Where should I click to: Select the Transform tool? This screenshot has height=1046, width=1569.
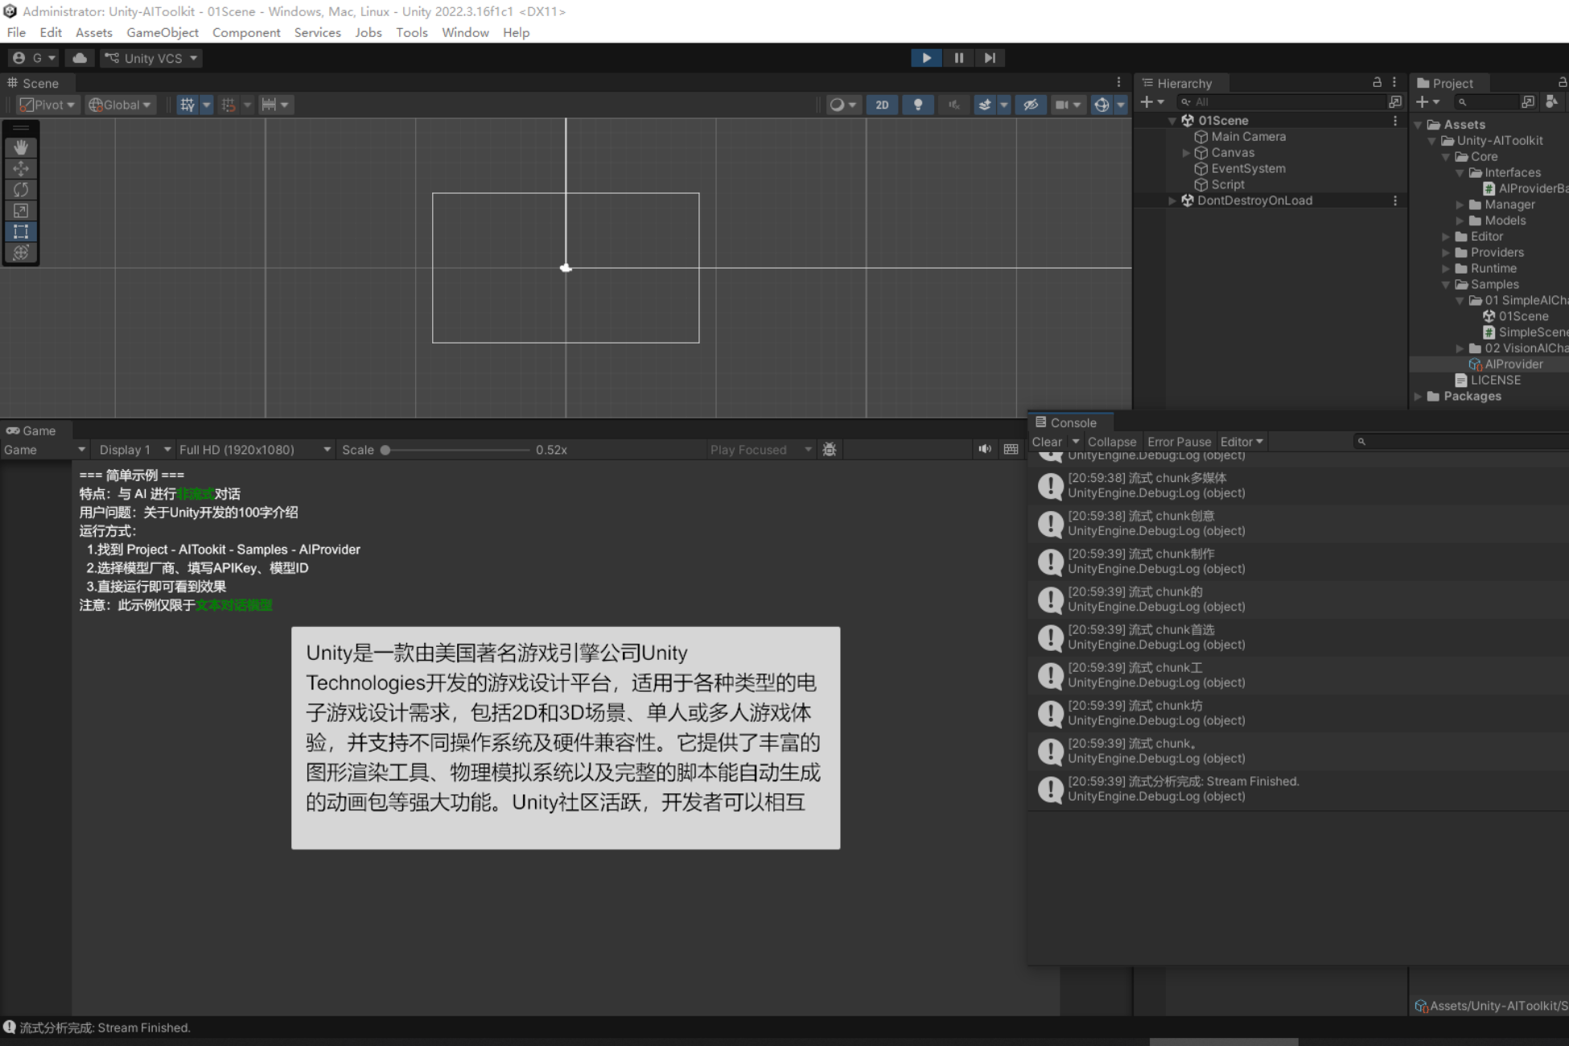(x=21, y=253)
